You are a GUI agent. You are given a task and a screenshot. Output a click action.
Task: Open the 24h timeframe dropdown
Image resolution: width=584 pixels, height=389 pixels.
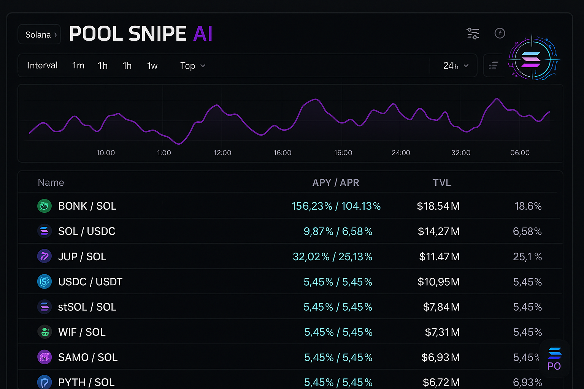pyautogui.click(x=455, y=66)
